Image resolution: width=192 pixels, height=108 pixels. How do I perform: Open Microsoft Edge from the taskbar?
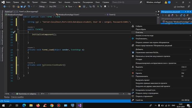pyautogui.click(x=24, y=105)
